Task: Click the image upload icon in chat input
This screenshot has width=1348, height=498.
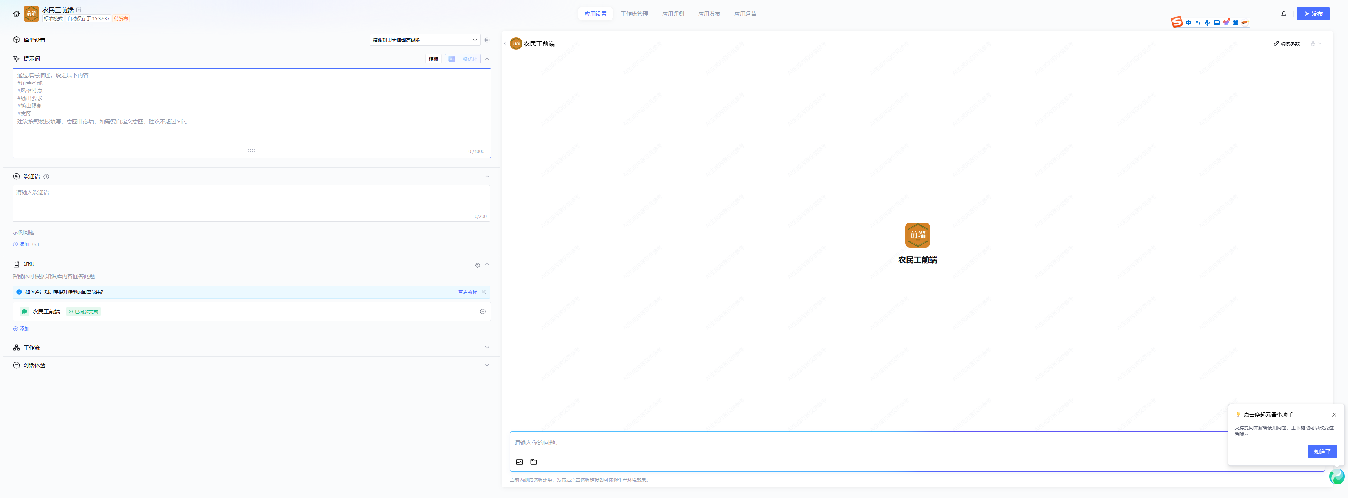Action: tap(520, 462)
